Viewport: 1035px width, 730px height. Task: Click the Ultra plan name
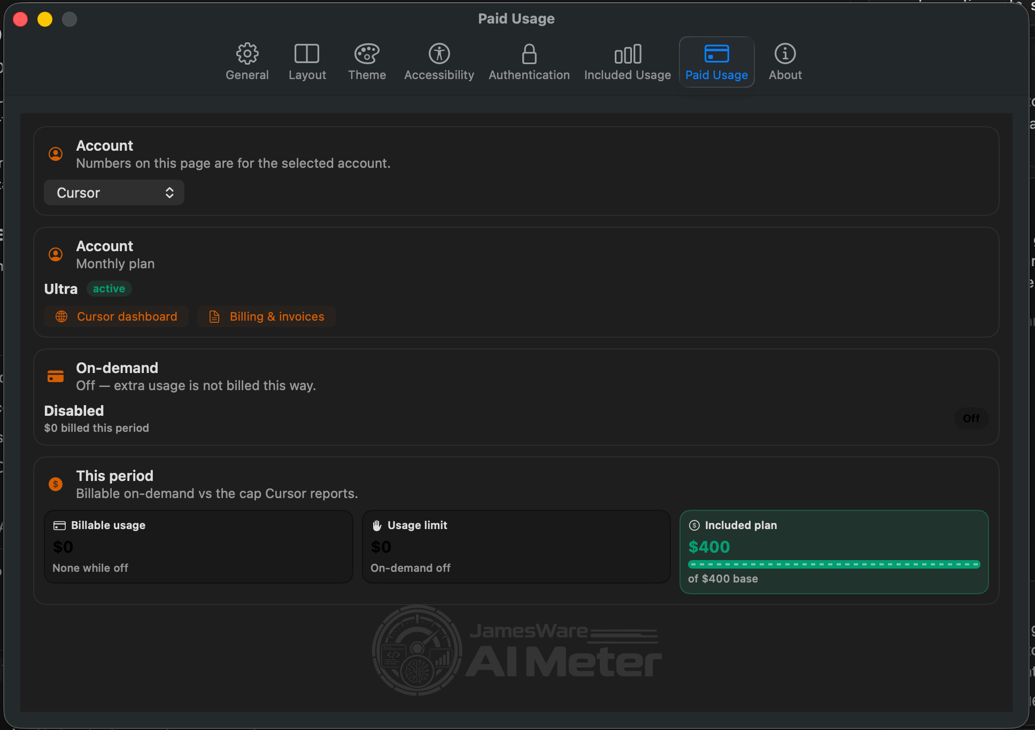pos(61,289)
